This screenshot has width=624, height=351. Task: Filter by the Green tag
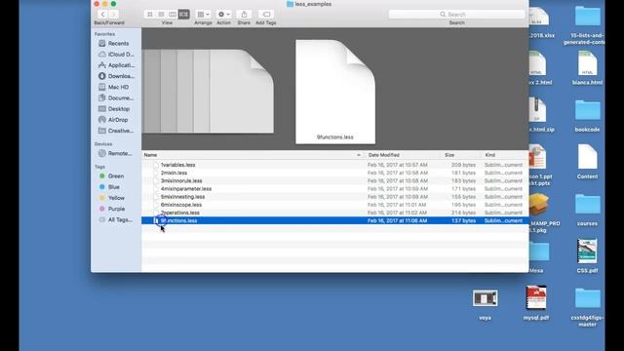[111, 175]
